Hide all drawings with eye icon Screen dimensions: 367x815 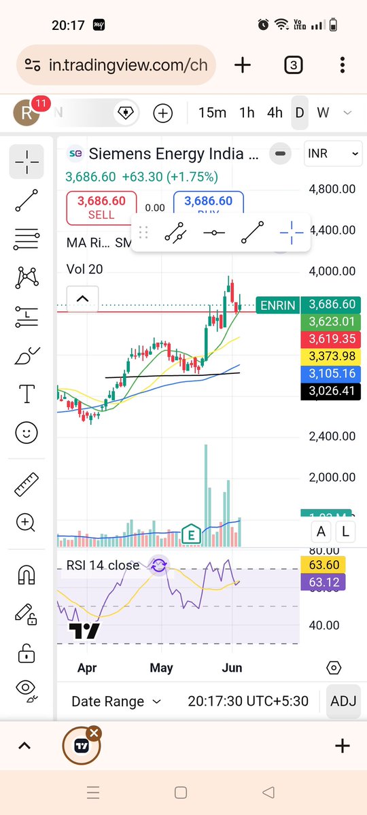click(x=27, y=691)
